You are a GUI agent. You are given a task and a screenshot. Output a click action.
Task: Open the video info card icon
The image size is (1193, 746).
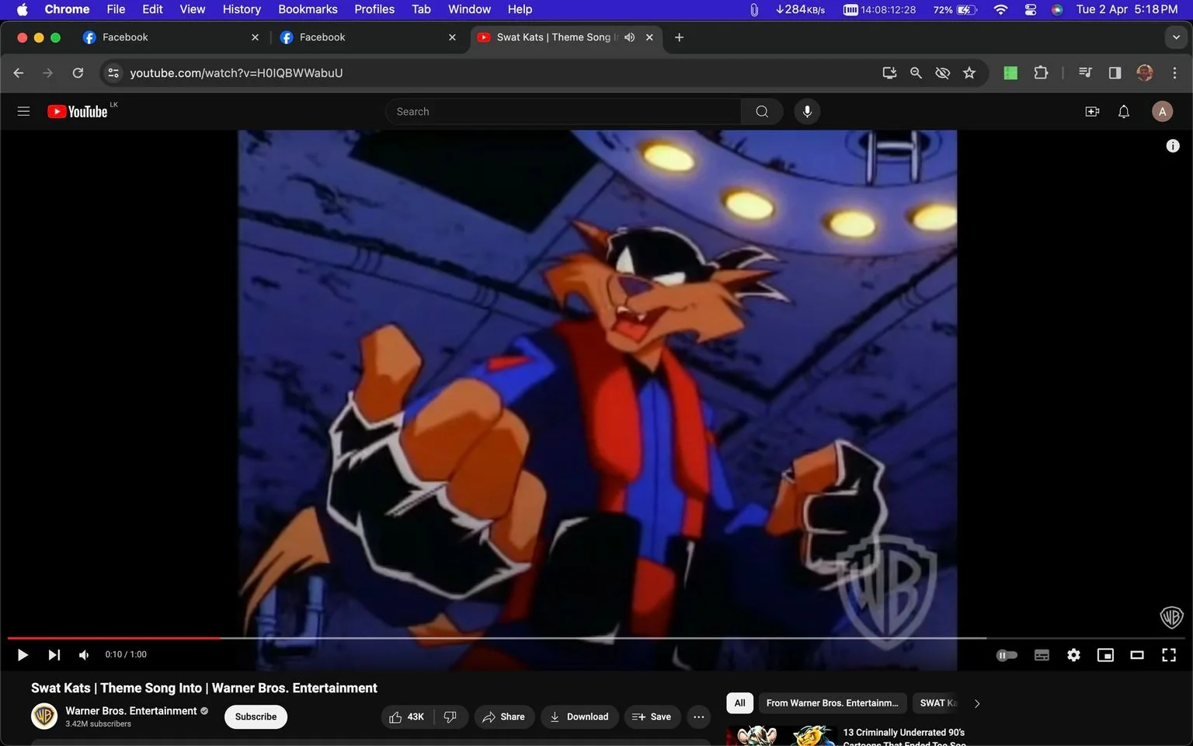(1173, 146)
